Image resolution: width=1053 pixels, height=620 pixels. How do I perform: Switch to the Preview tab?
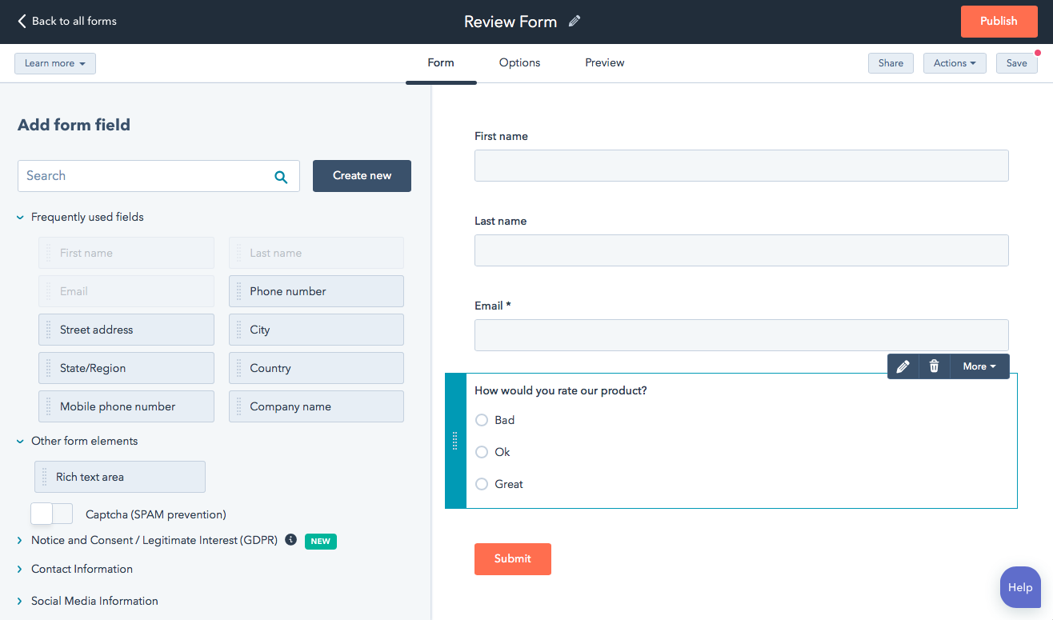(604, 62)
